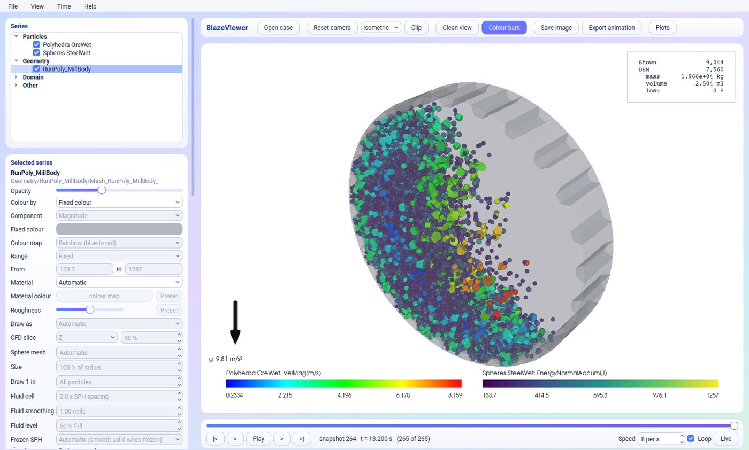Open the Colour by dropdown
The image size is (749, 450).
119,203
